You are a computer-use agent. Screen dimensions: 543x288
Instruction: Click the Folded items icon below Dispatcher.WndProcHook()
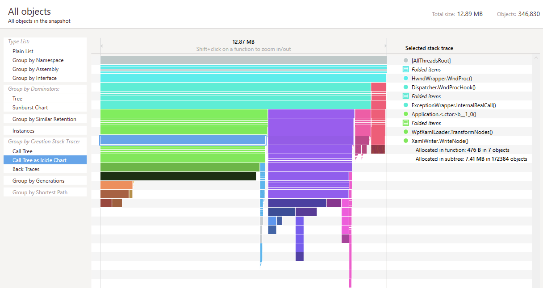pos(405,96)
